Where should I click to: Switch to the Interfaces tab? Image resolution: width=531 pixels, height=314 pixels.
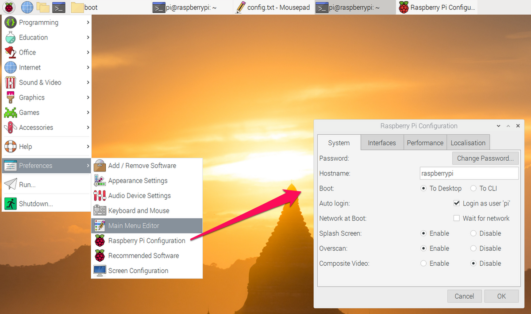click(382, 143)
